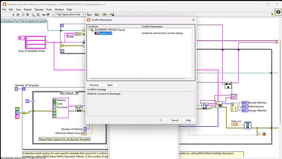
Task: Open the Help menu in menu bar
Action: [69, 10]
